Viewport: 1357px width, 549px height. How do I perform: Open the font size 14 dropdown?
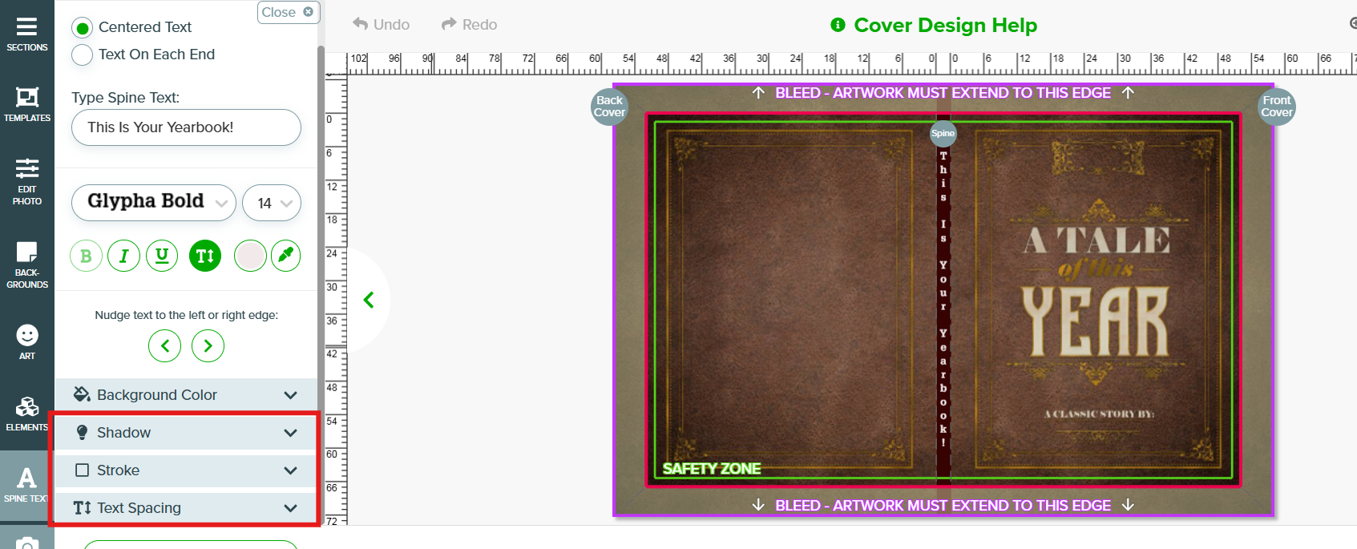pos(272,203)
